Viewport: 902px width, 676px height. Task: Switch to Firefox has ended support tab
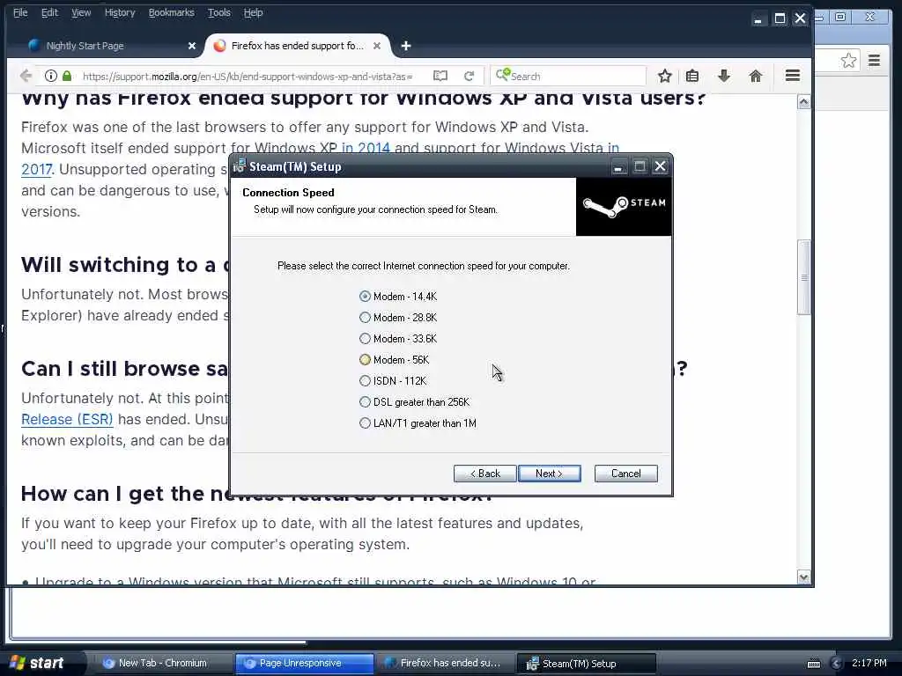[x=297, y=46]
